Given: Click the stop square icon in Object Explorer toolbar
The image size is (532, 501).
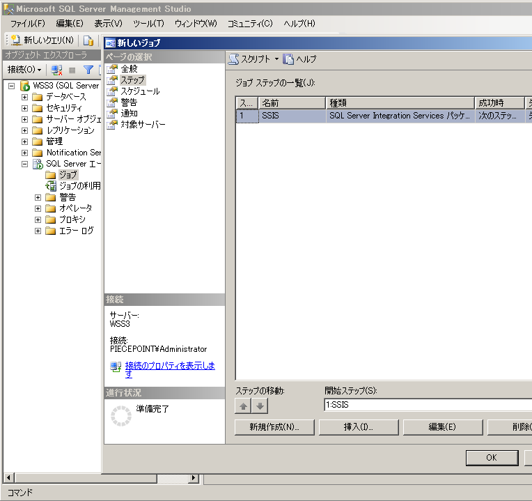Looking at the screenshot, I should (x=72, y=70).
